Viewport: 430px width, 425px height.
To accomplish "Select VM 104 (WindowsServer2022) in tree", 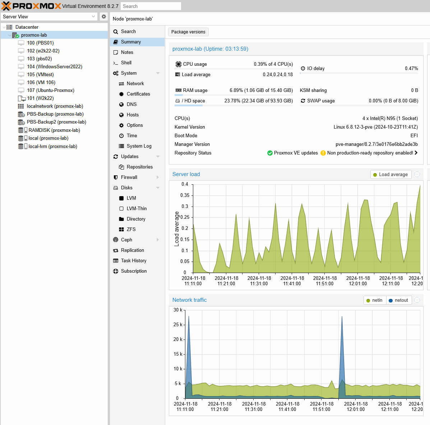I will [54, 67].
